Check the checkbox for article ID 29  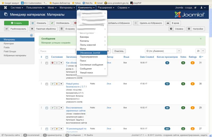tap(47, 108)
